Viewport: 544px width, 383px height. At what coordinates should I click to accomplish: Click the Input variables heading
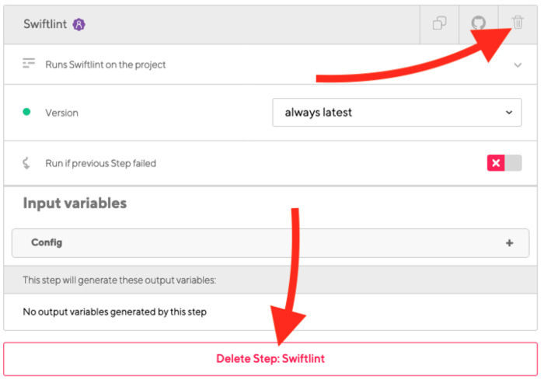[75, 204]
